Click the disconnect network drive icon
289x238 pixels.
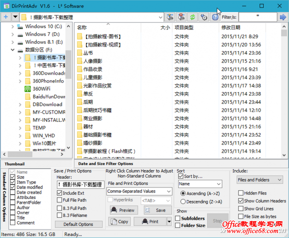coord(182,17)
